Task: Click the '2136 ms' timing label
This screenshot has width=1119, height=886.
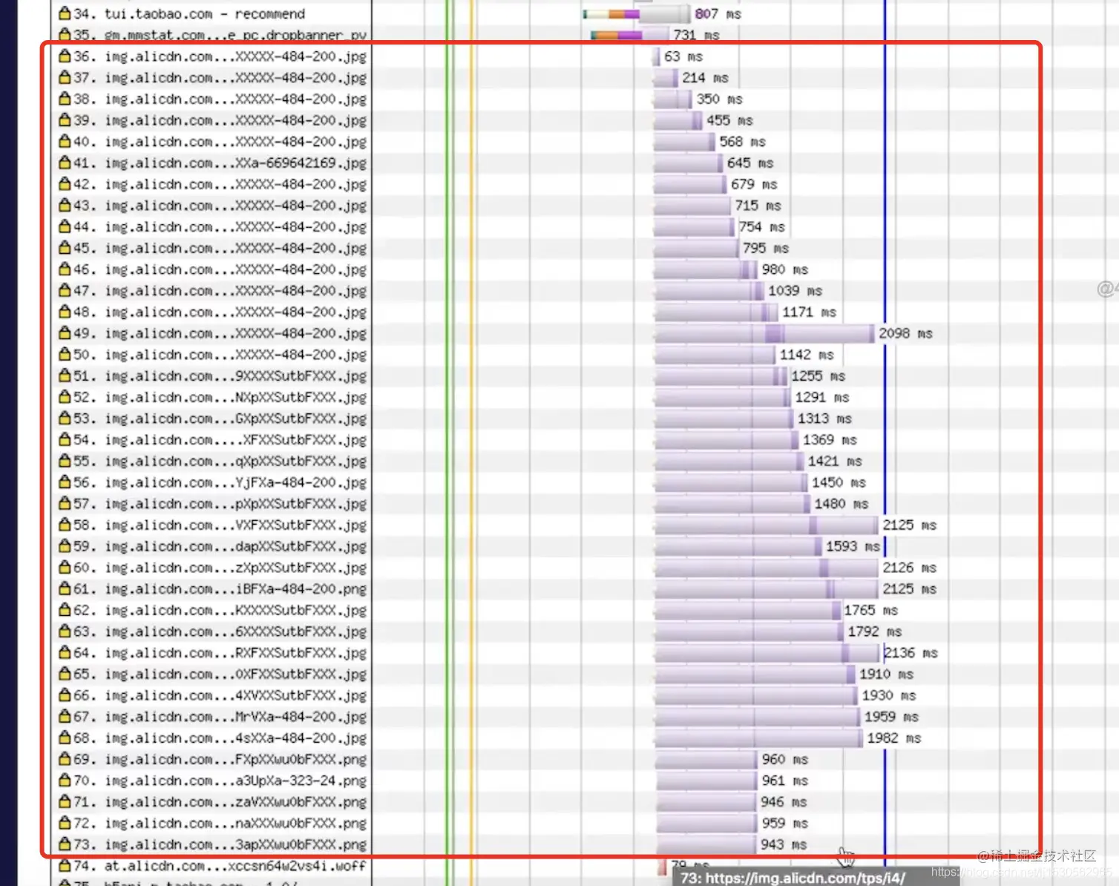Action: 910,653
